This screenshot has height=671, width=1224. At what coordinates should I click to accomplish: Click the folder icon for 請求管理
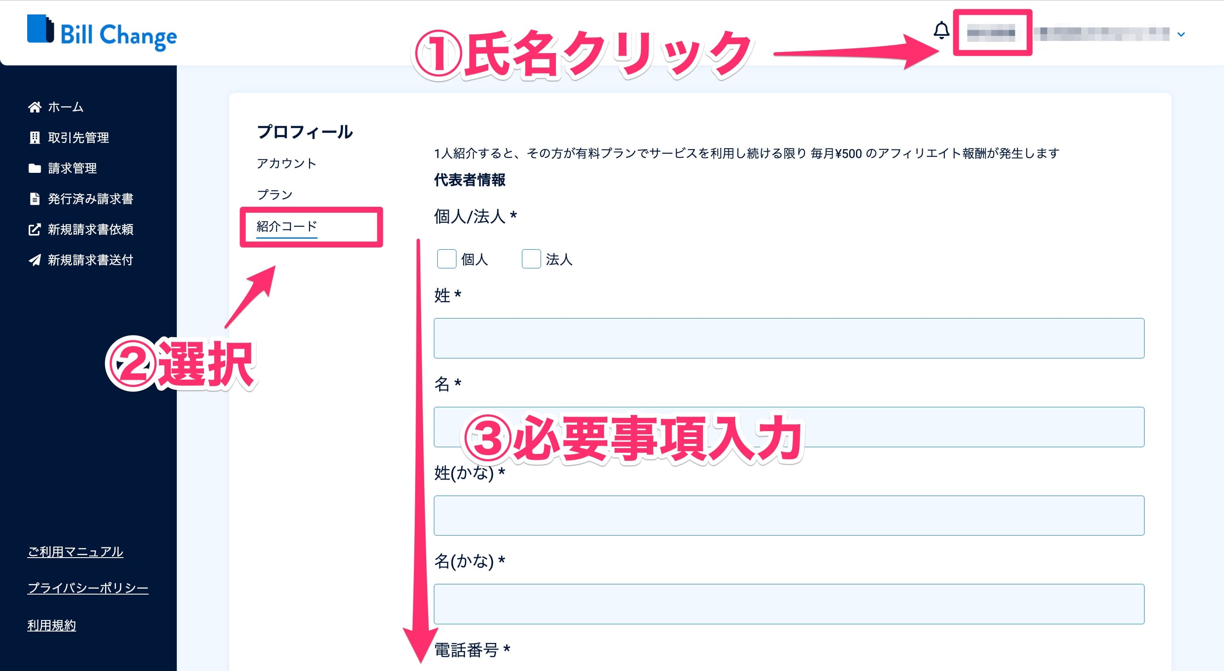coord(35,168)
